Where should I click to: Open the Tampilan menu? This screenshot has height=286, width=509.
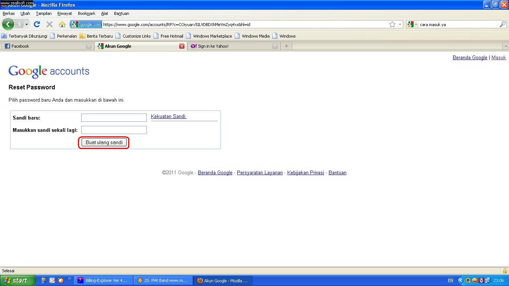tap(44, 13)
